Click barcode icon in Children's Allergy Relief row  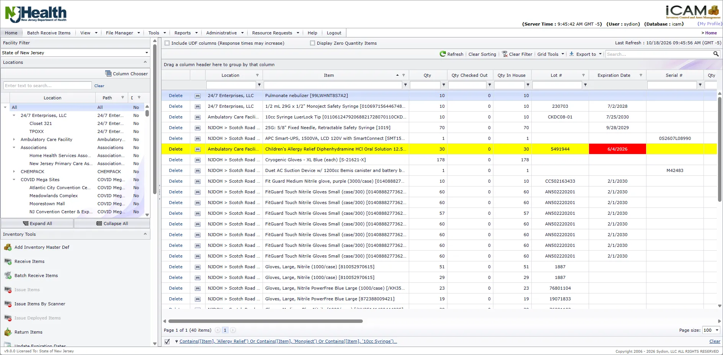click(197, 149)
